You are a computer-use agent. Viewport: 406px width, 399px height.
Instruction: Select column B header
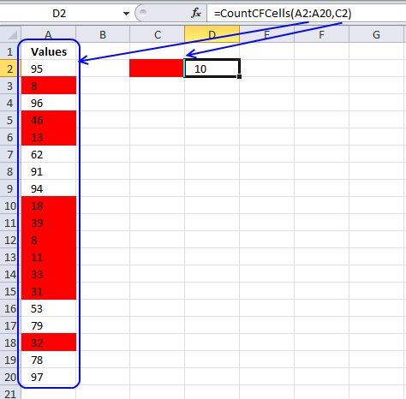tap(103, 34)
